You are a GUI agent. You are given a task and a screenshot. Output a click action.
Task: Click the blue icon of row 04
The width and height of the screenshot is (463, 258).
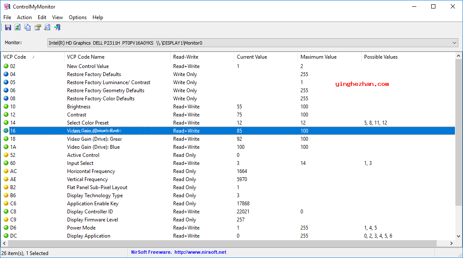pos(6,74)
